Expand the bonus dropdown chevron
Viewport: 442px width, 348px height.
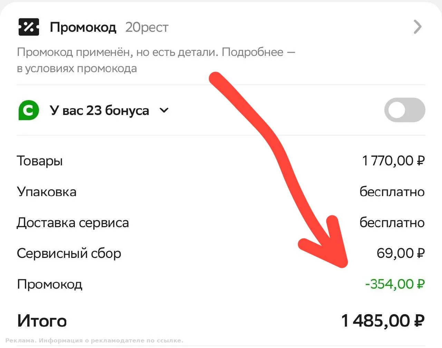coord(164,110)
